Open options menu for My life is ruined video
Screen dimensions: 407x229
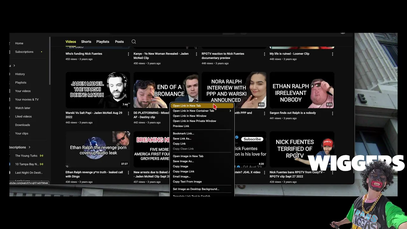[x=333, y=54]
